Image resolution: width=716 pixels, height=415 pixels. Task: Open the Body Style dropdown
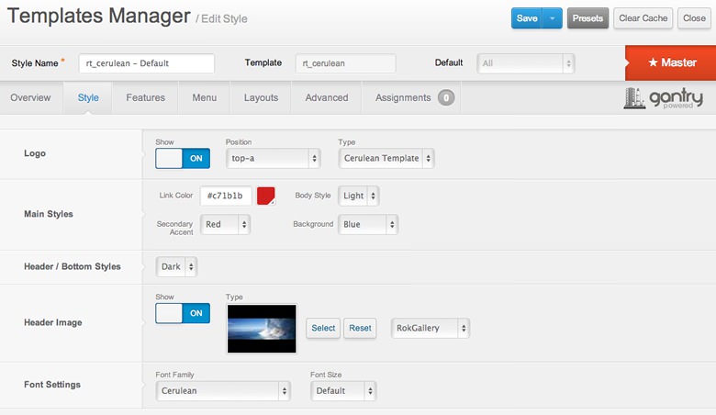click(x=359, y=196)
